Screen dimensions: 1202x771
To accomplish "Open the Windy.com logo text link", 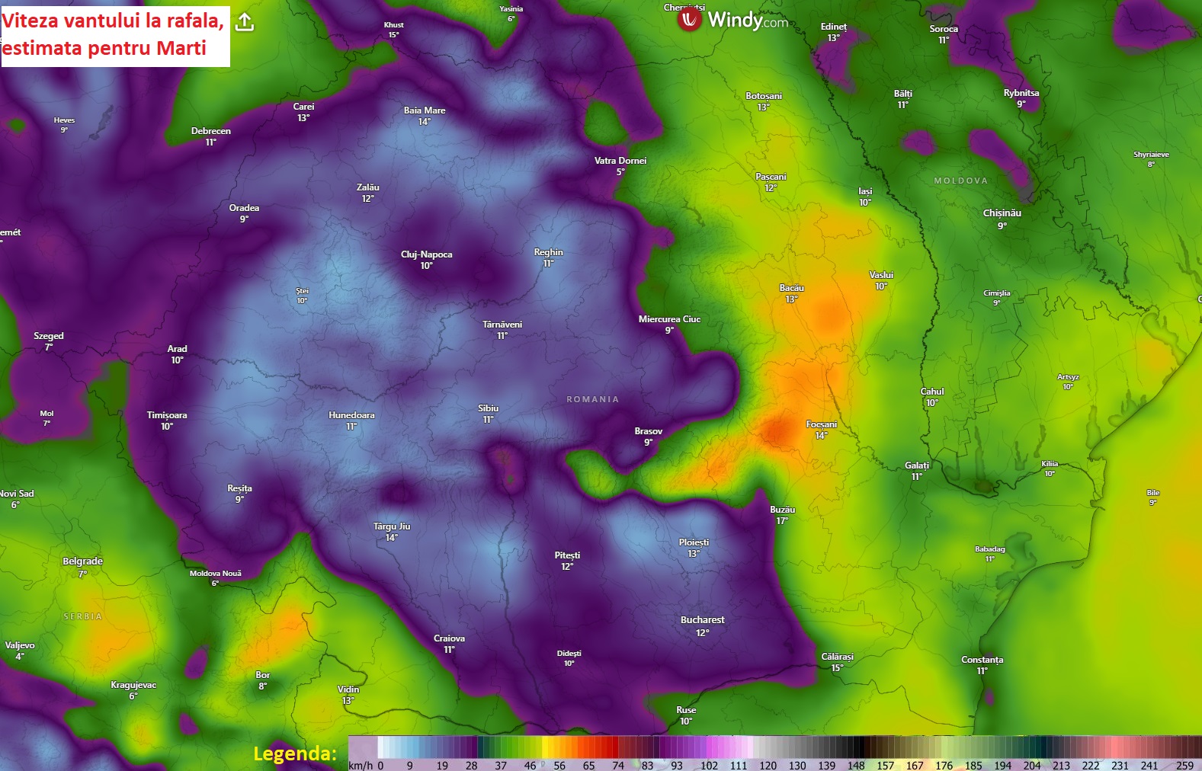I will coord(748,20).
